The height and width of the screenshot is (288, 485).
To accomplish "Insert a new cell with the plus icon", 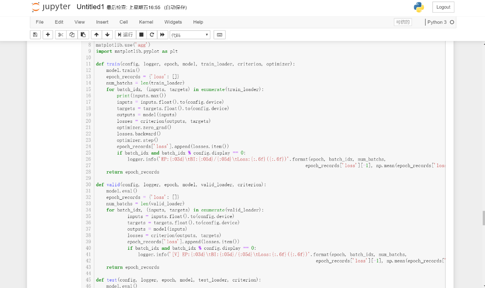I will coord(48,35).
